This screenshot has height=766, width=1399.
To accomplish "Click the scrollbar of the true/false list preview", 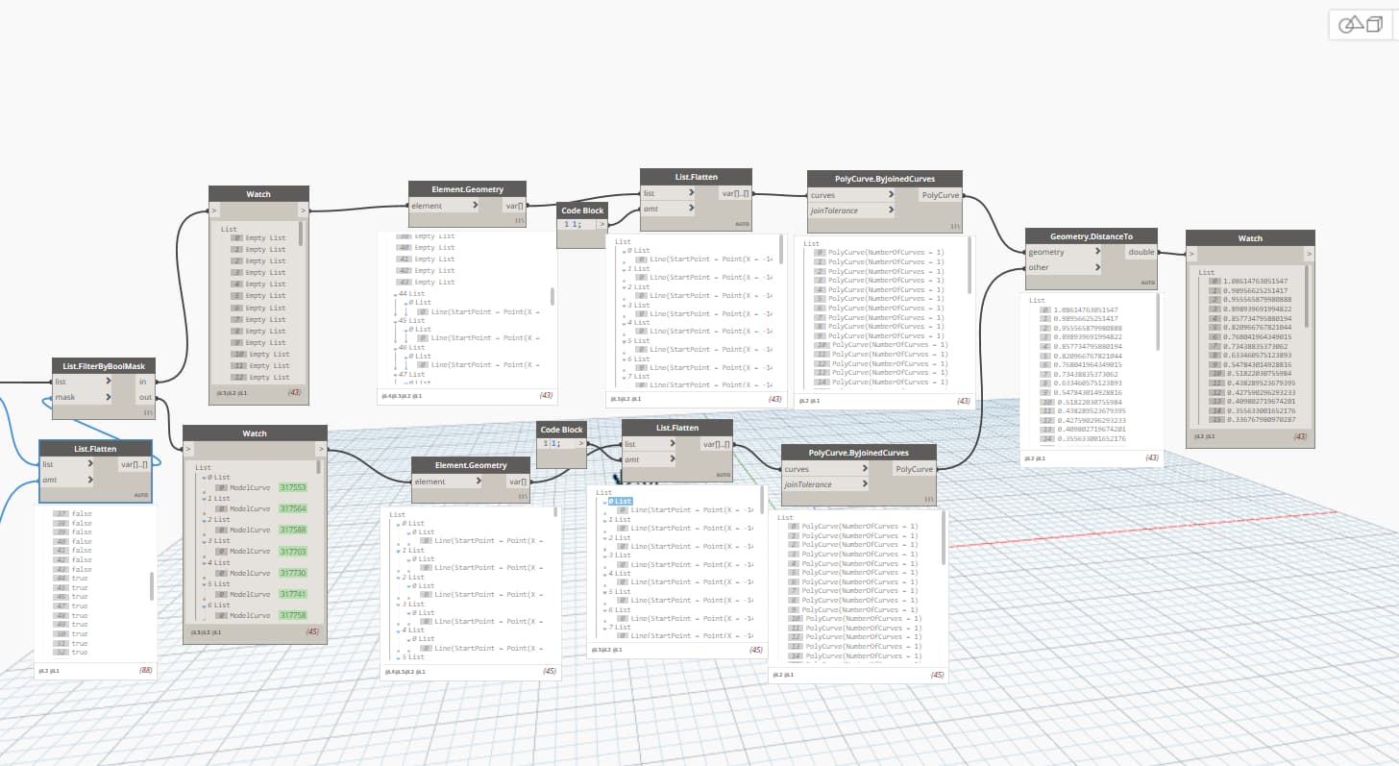I will (x=151, y=586).
